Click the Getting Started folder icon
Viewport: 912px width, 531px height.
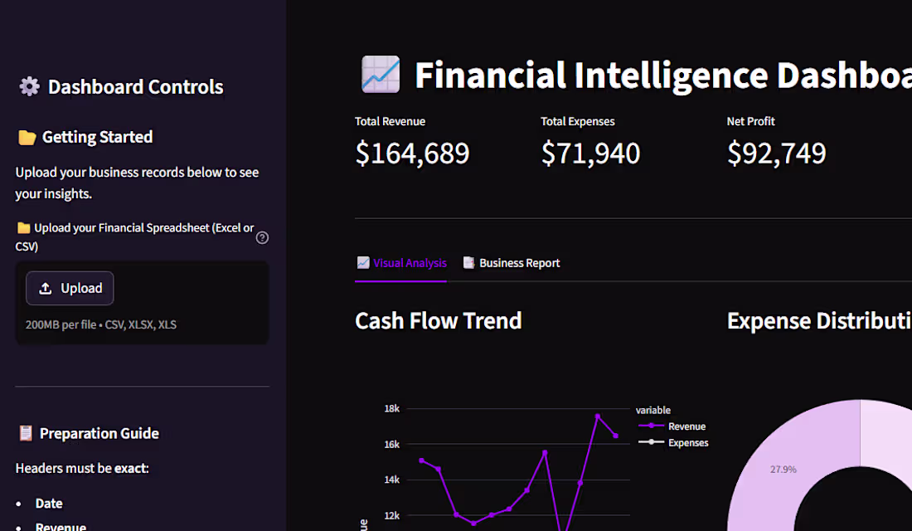[27, 138]
